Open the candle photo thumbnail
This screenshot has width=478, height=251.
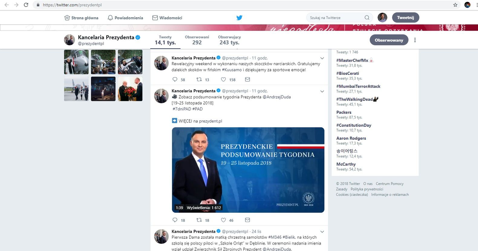click(103, 89)
